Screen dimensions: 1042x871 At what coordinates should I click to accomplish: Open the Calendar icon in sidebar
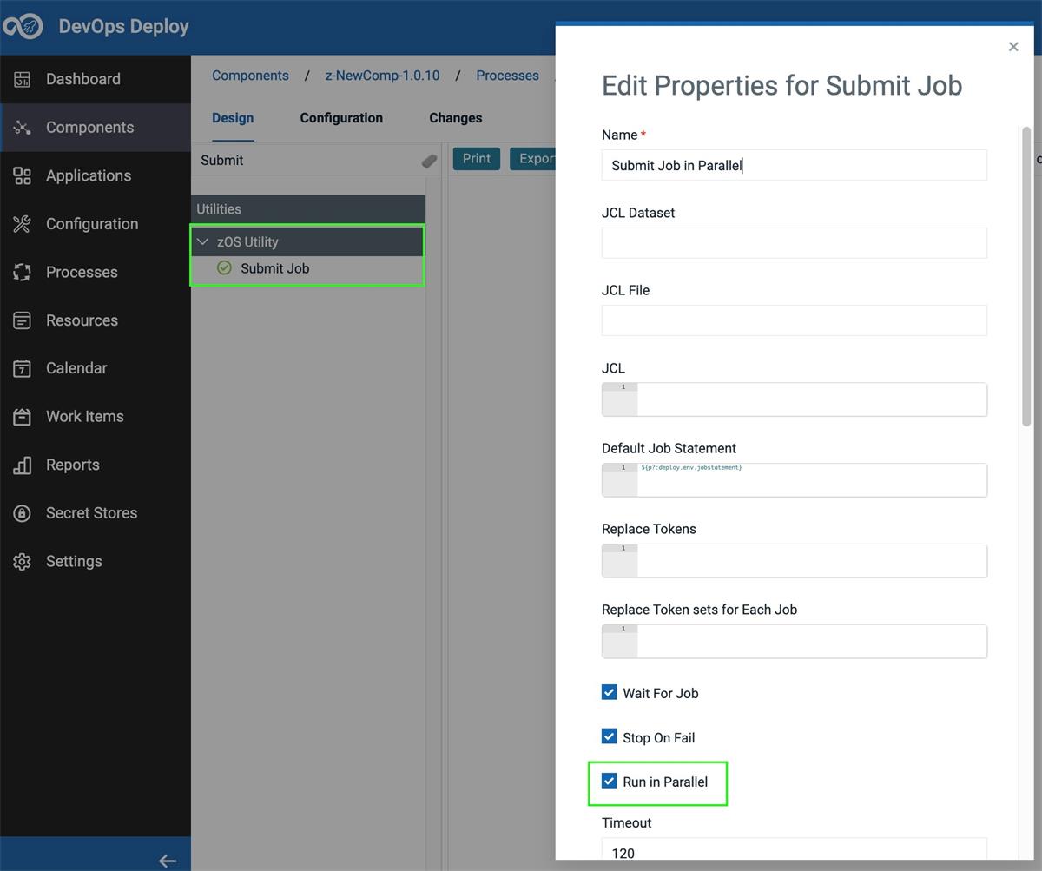coord(23,368)
